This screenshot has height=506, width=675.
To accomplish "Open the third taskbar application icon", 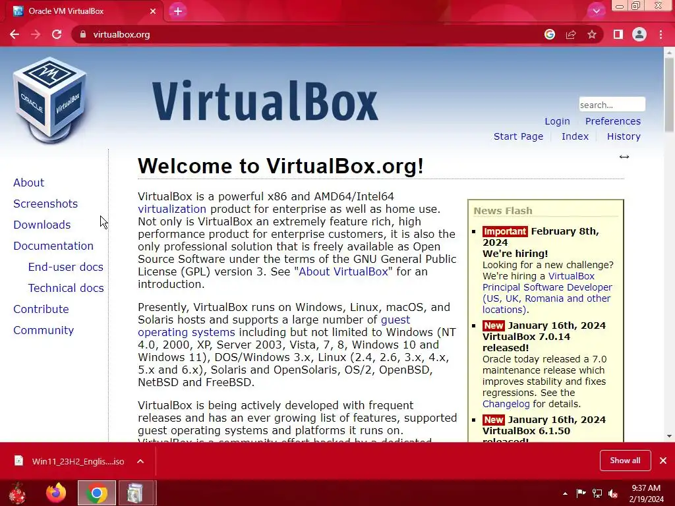I will tap(136, 493).
